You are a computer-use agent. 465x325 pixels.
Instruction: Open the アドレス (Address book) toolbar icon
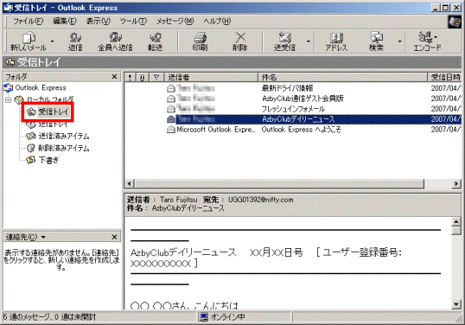[336, 41]
